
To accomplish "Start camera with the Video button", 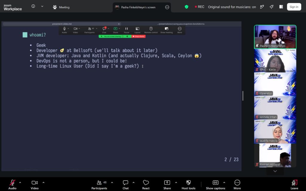I will [35, 184].
